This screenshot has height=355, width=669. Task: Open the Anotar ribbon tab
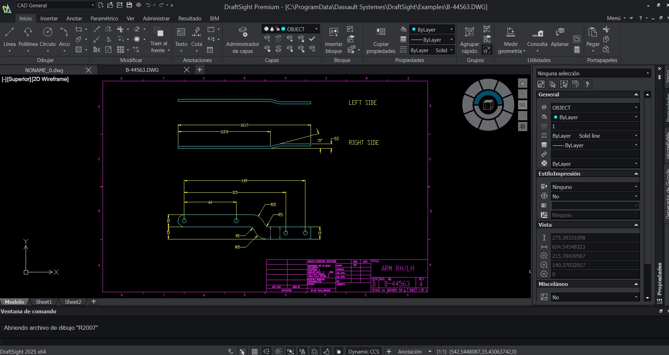[x=74, y=19]
